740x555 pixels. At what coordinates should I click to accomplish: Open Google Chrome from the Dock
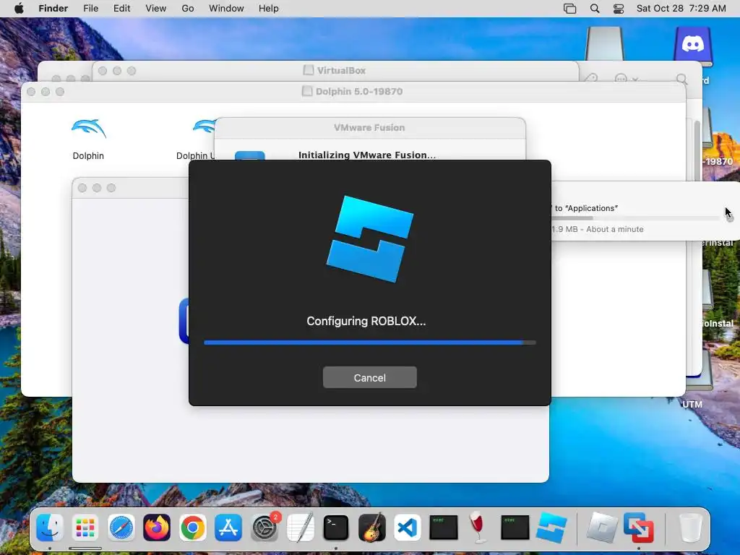[192, 527]
